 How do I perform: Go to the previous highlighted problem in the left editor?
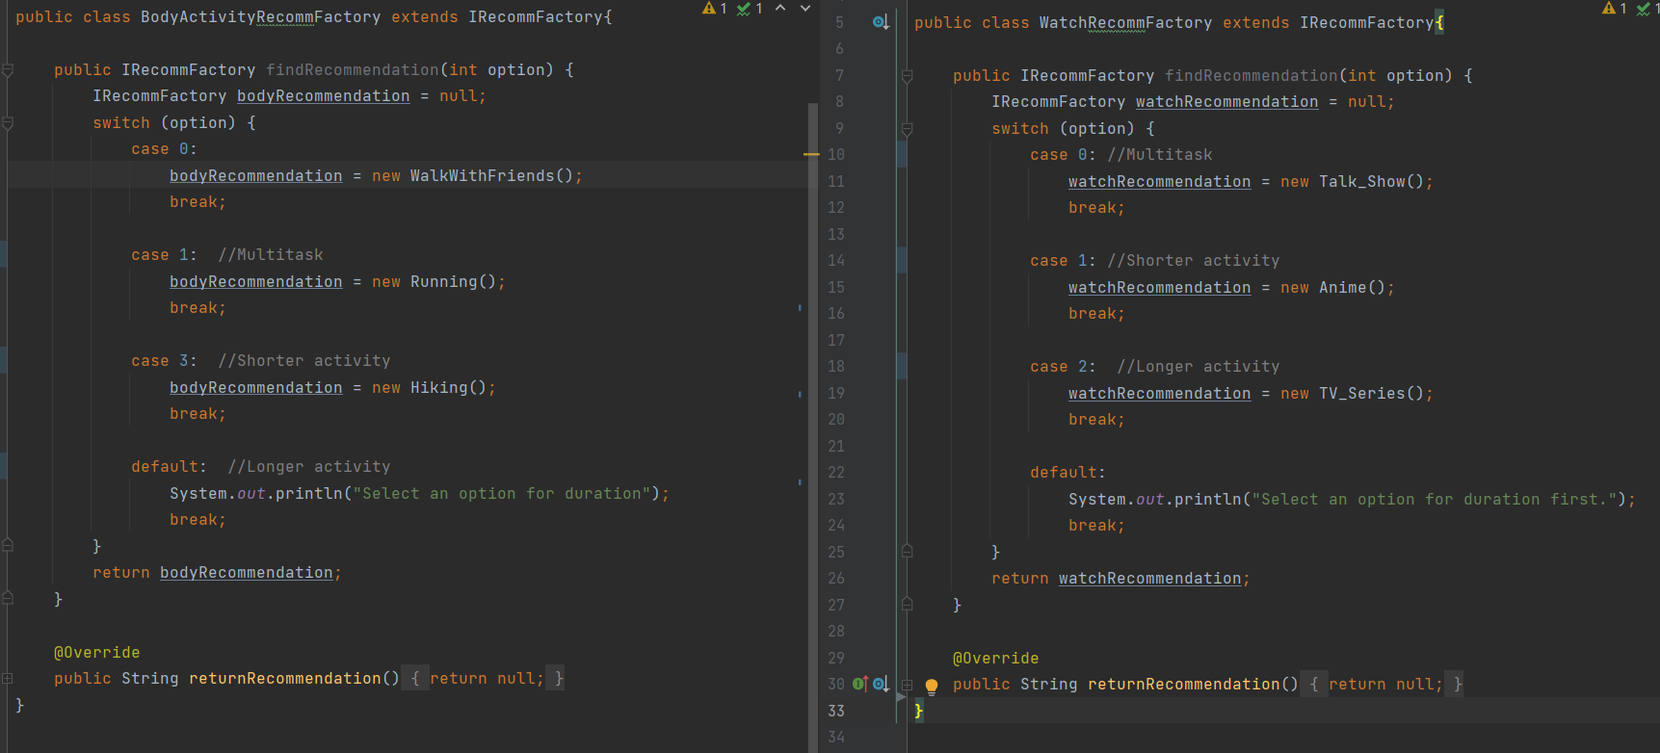pos(781,9)
